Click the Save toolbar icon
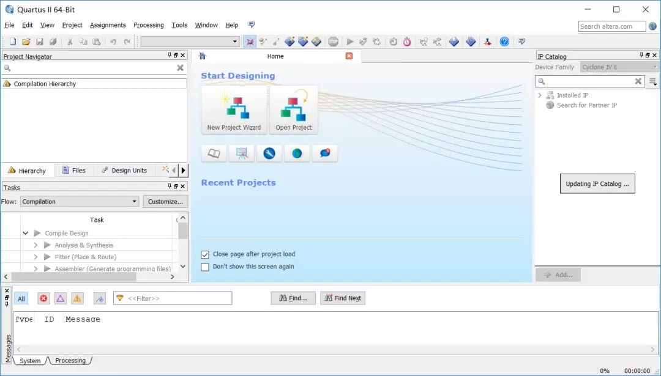The image size is (661, 376). tap(39, 41)
